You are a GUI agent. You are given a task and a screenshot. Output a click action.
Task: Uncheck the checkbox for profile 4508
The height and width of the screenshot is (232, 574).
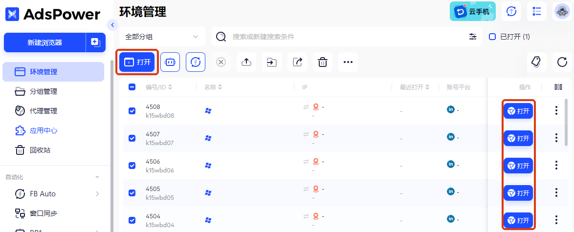tap(132, 111)
